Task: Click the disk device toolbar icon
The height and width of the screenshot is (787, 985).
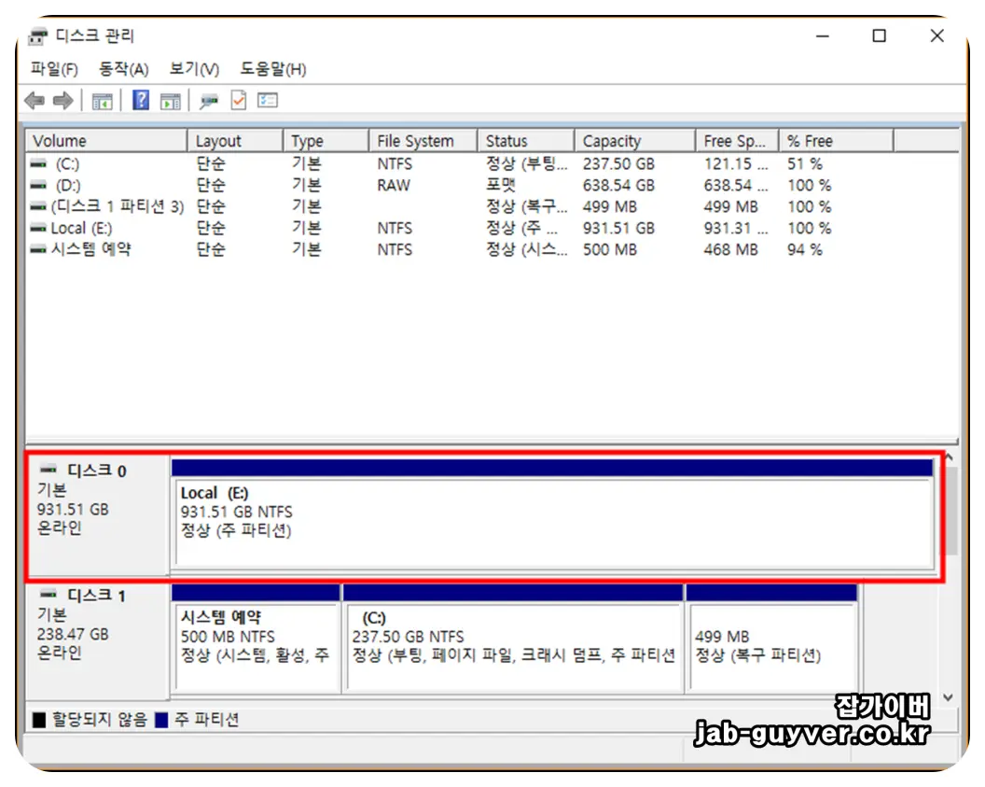Action: pyautogui.click(x=208, y=100)
